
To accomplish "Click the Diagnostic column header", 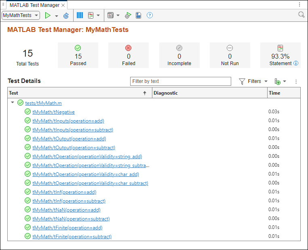I will pos(210,93).
